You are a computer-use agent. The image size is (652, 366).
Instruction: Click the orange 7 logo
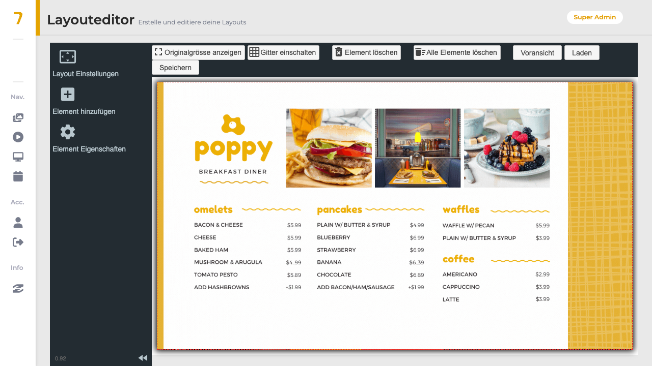pyautogui.click(x=18, y=19)
